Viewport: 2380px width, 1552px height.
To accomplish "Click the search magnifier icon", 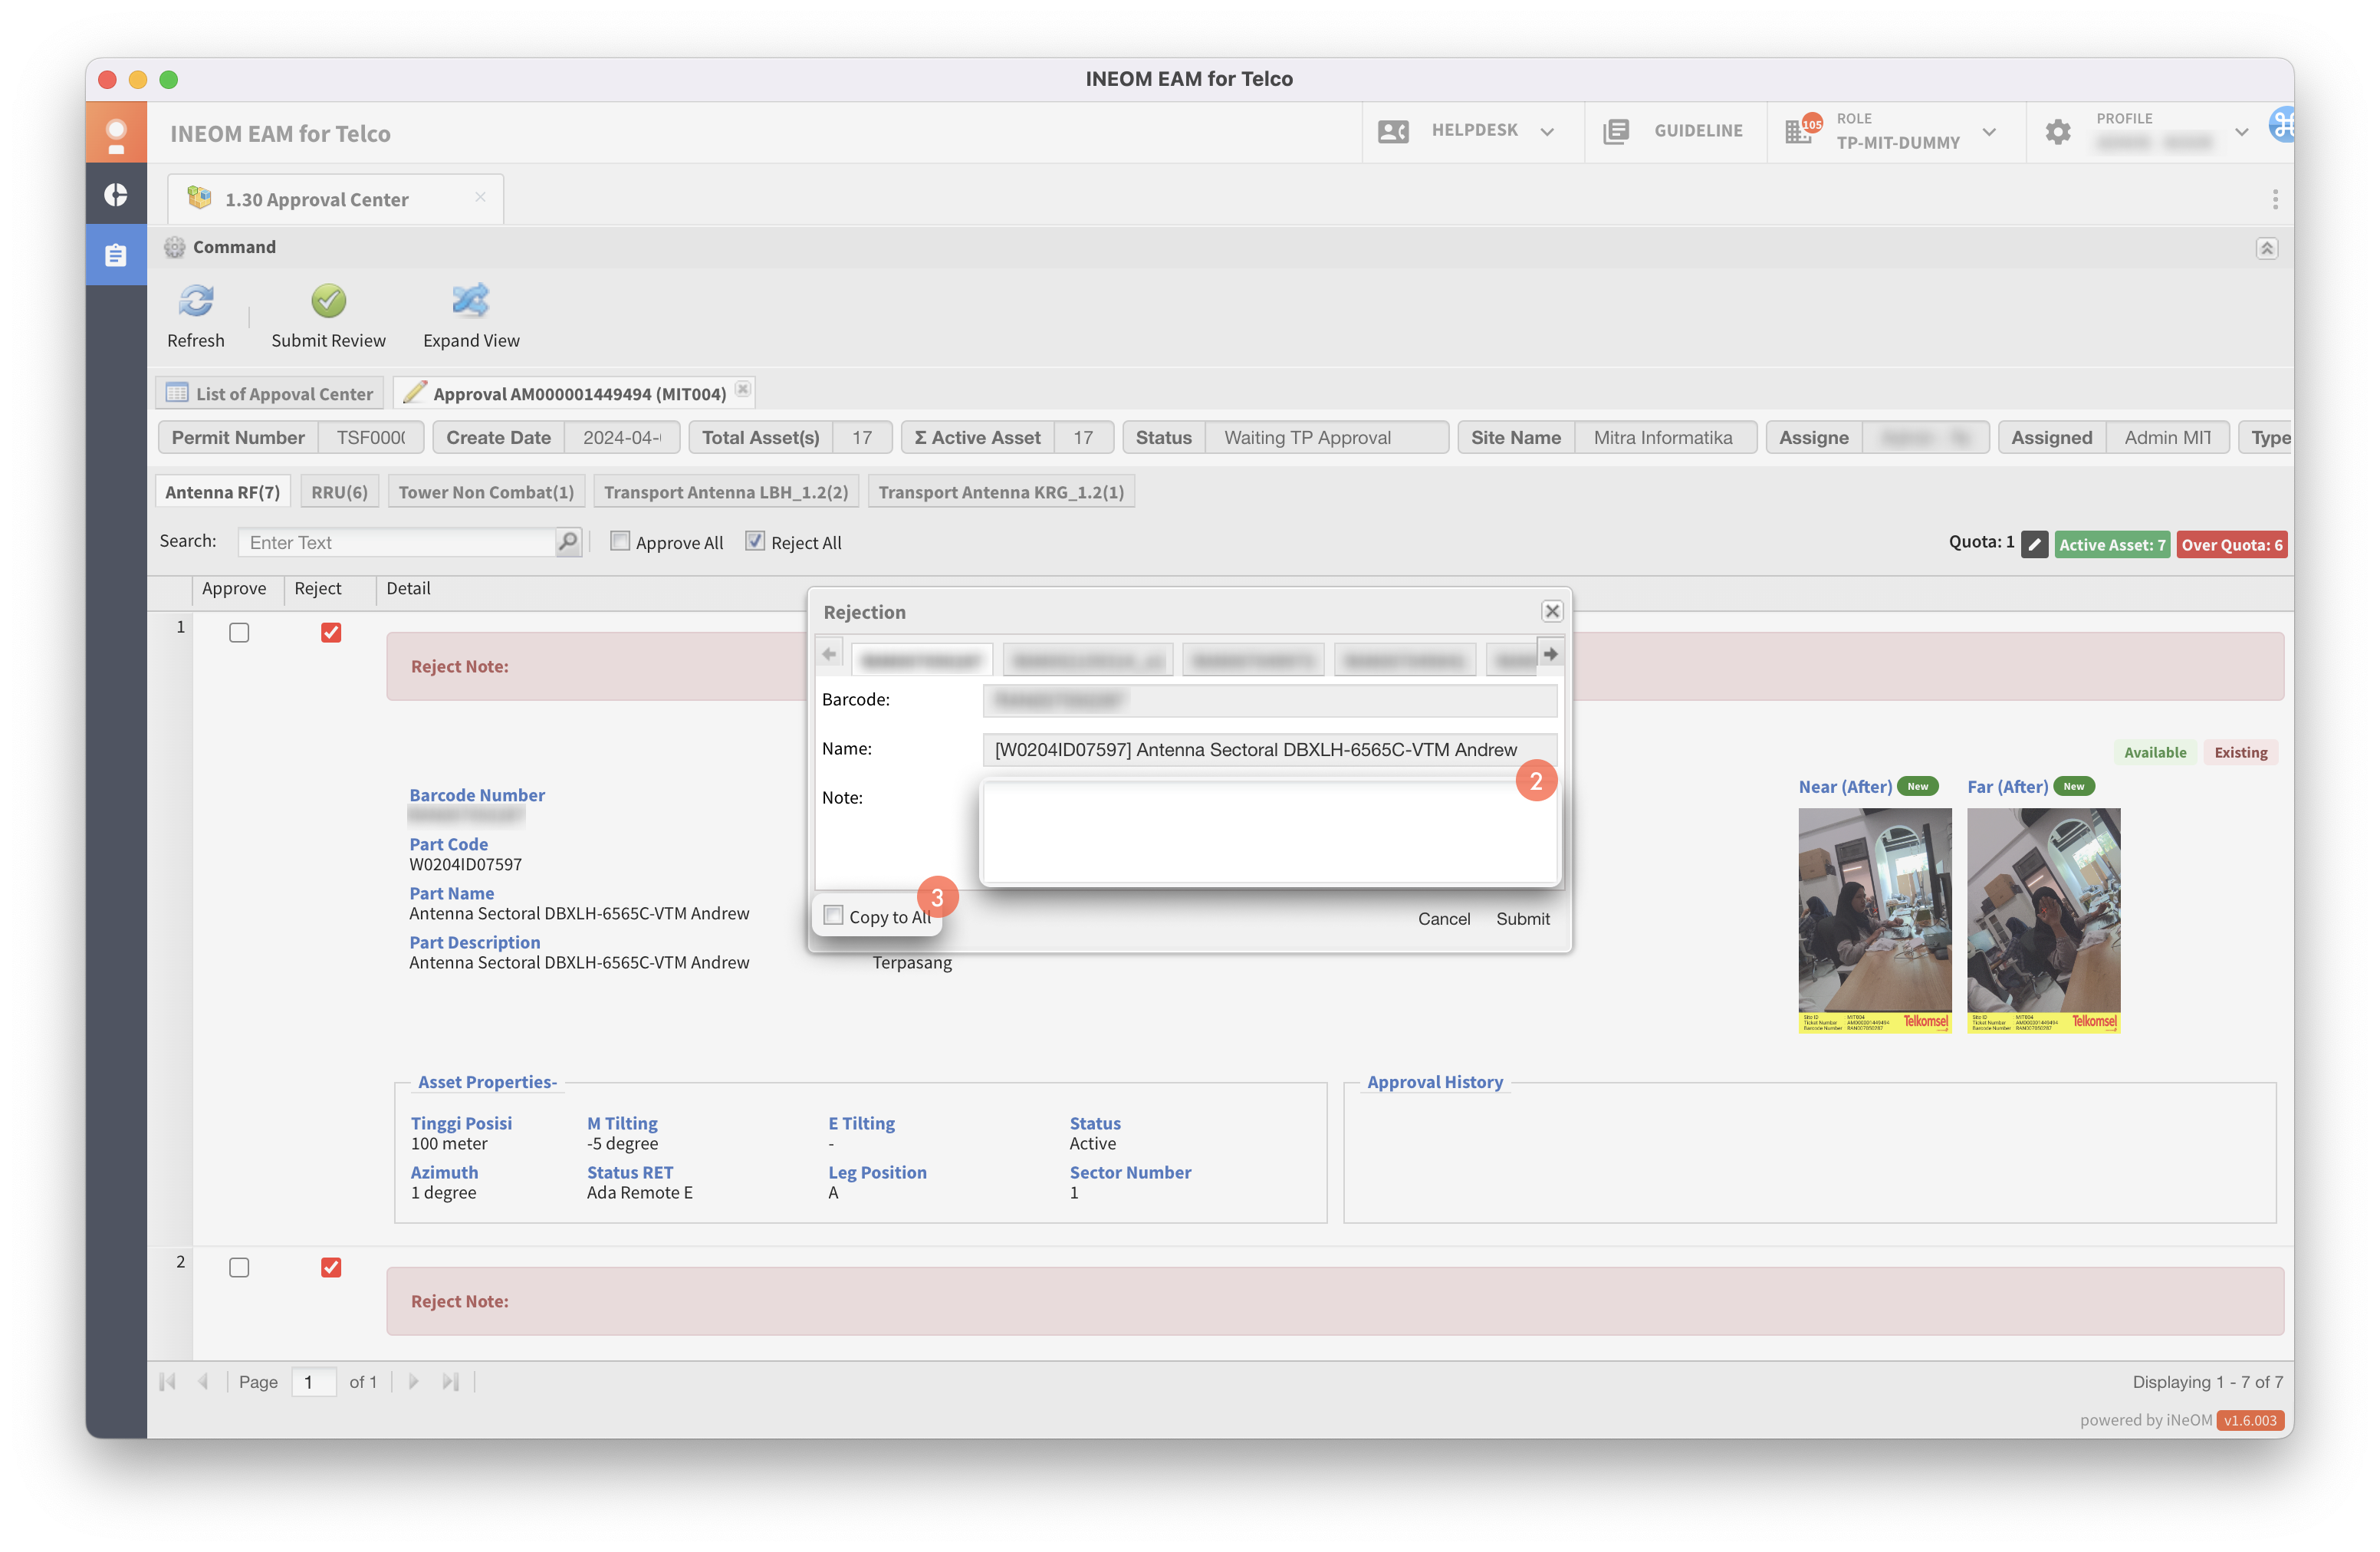I will [x=568, y=542].
